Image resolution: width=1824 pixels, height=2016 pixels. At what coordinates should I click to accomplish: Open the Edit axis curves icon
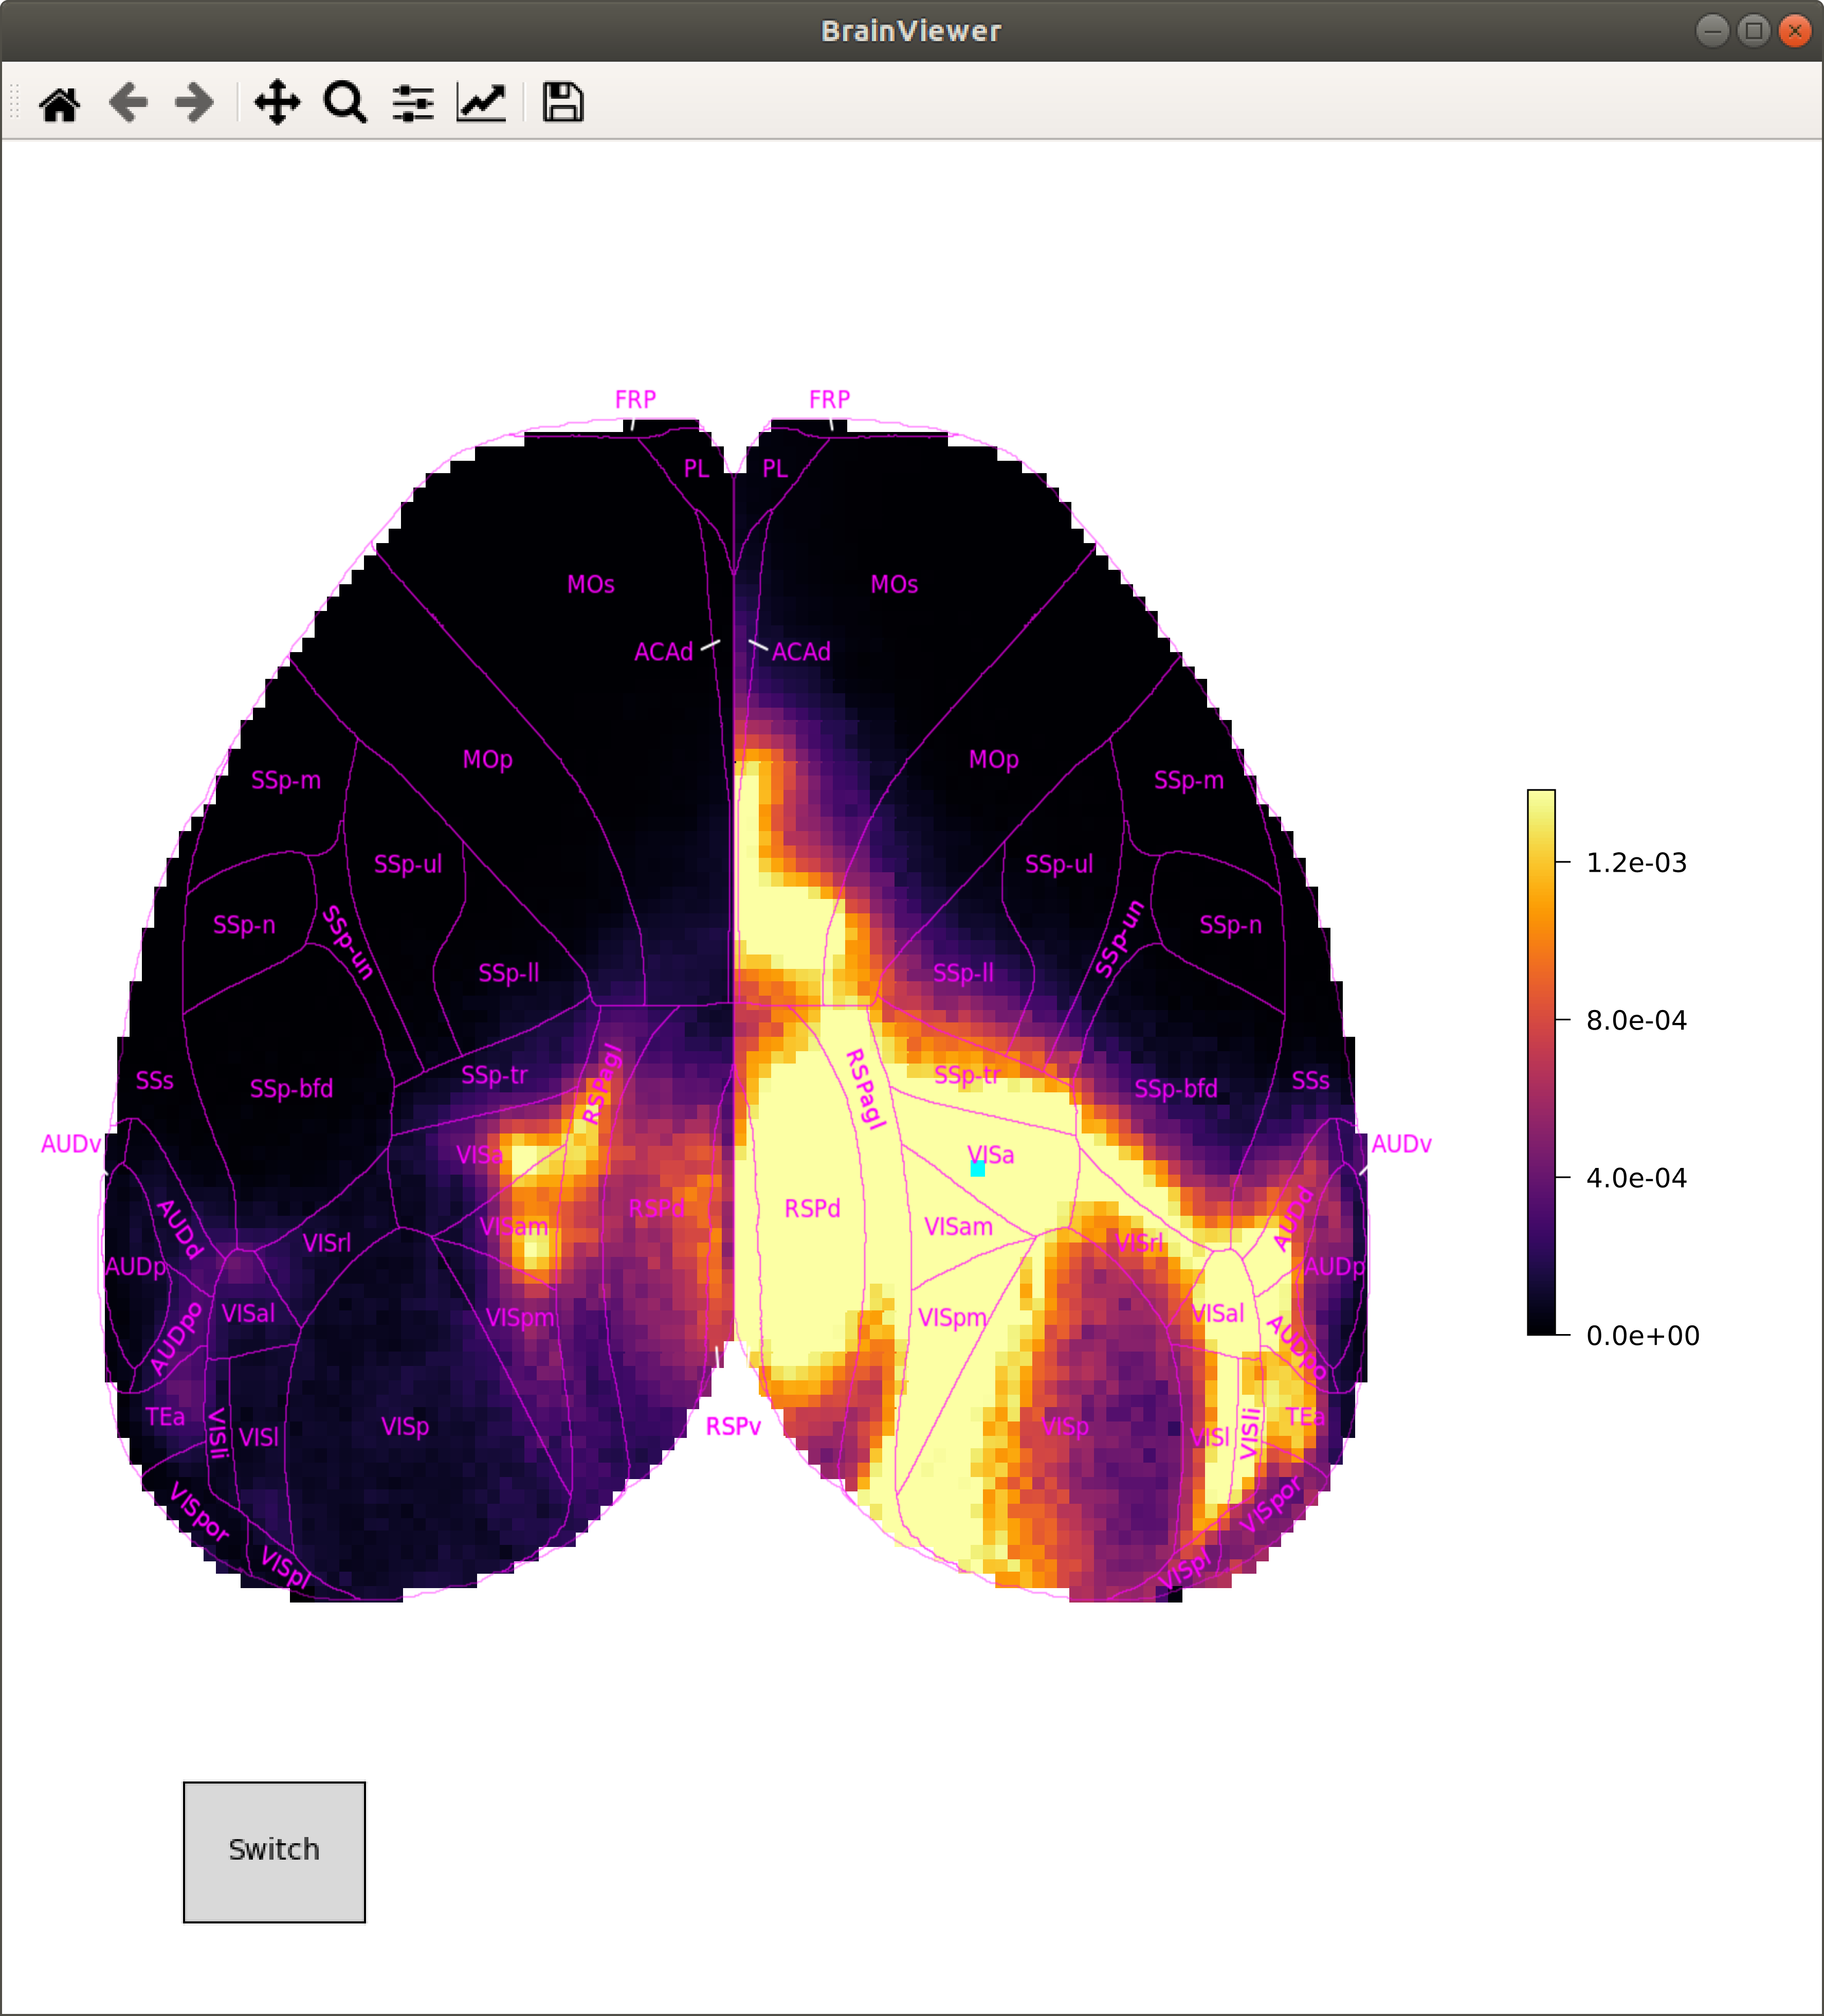tap(481, 103)
